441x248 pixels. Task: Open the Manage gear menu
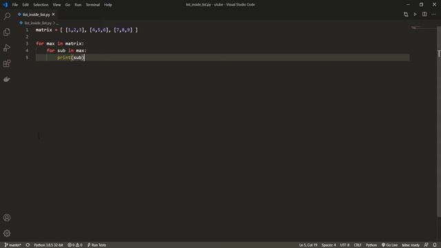pos(7,233)
